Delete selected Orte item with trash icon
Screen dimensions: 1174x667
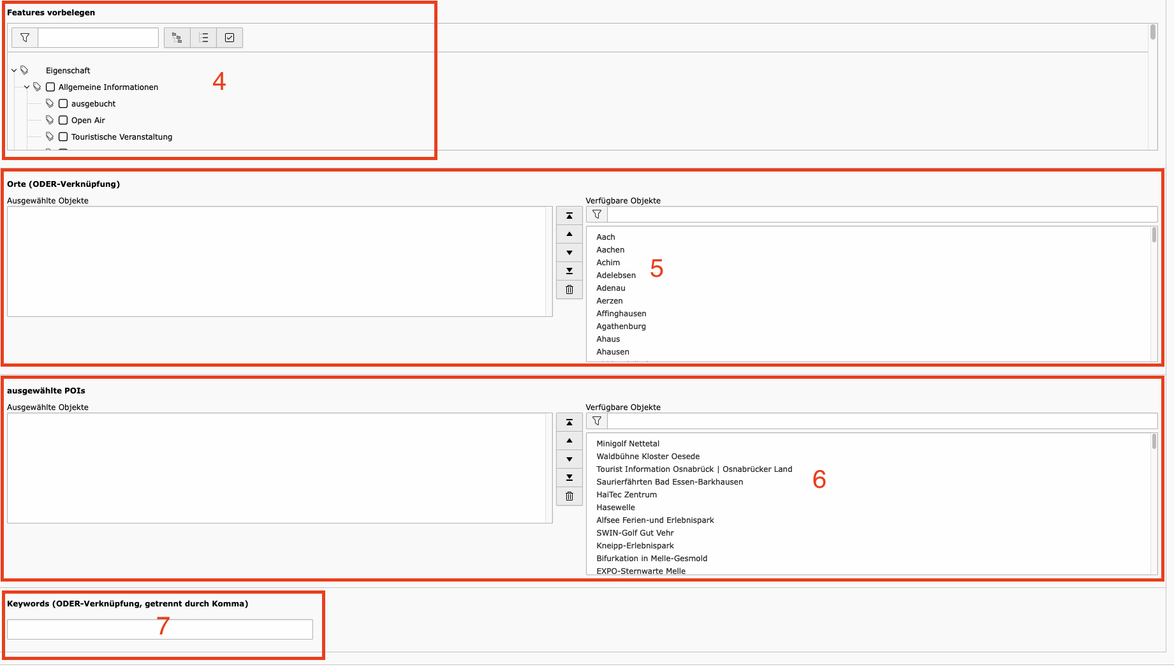pos(569,290)
